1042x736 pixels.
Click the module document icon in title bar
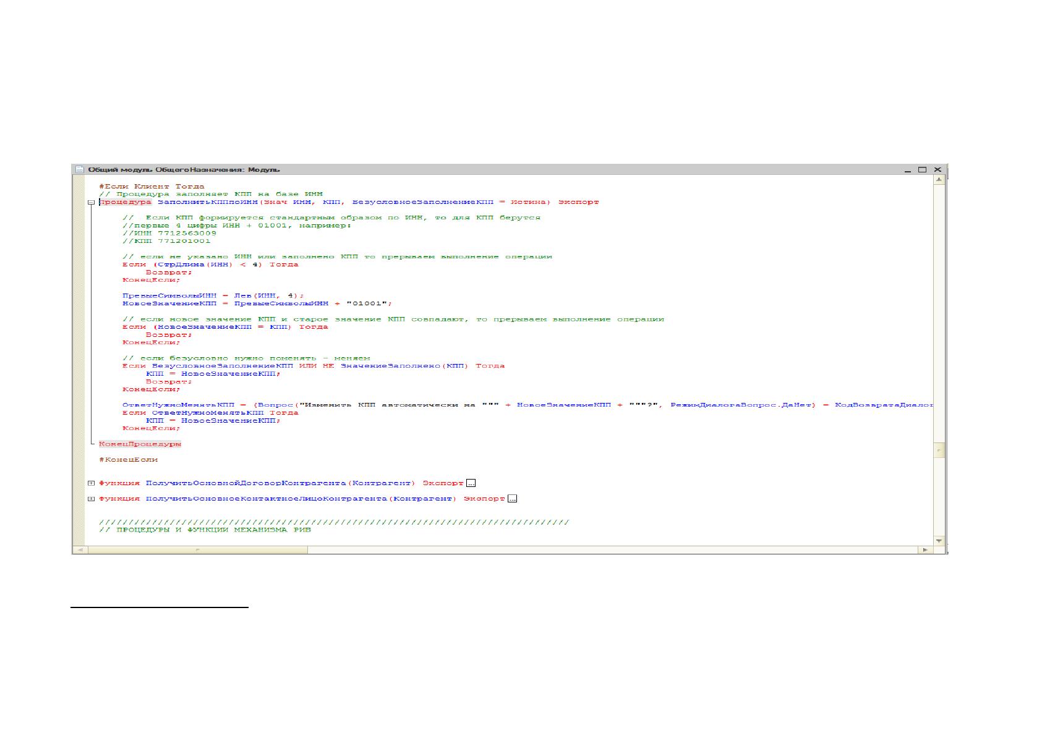(79, 169)
